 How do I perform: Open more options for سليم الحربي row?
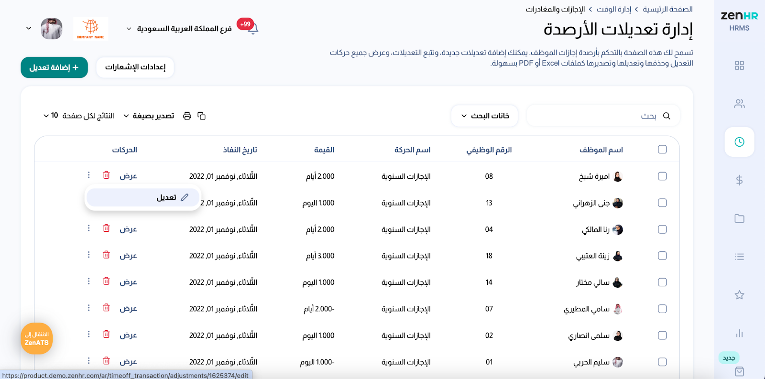coord(88,361)
